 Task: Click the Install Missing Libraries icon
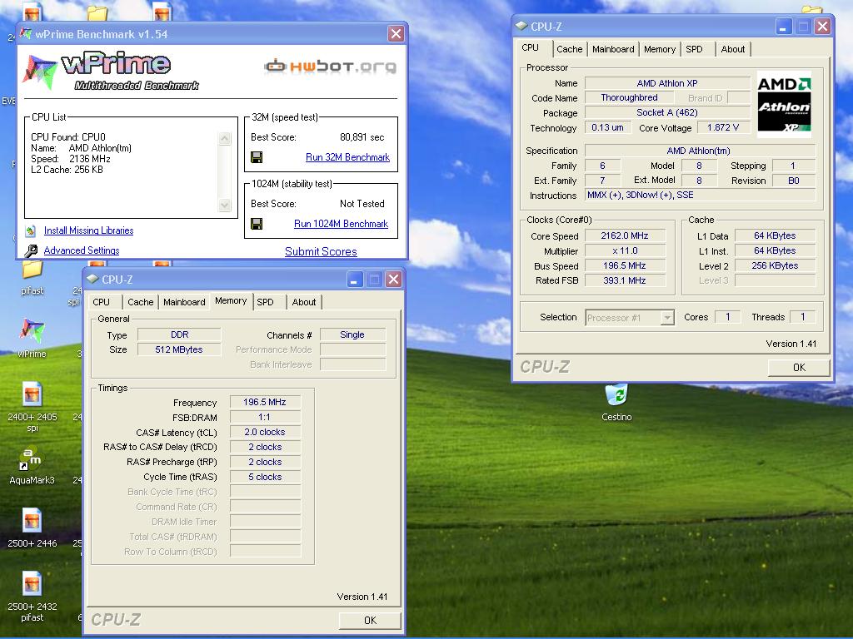(x=31, y=230)
